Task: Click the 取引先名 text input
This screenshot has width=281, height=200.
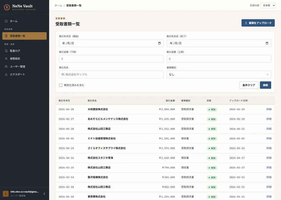Action: point(111,75)
